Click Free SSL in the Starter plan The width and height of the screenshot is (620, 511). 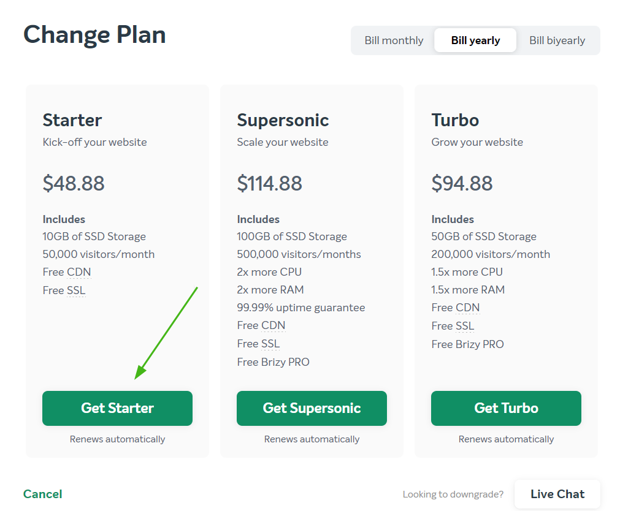pos(64,290)
